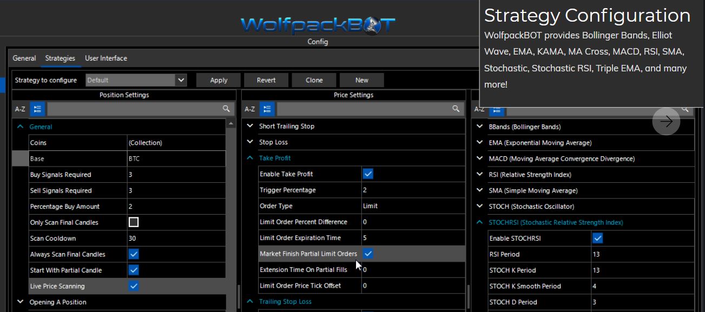Click search magnifier icon in Position Settings

pyautogui.click(x=226, y=109)
